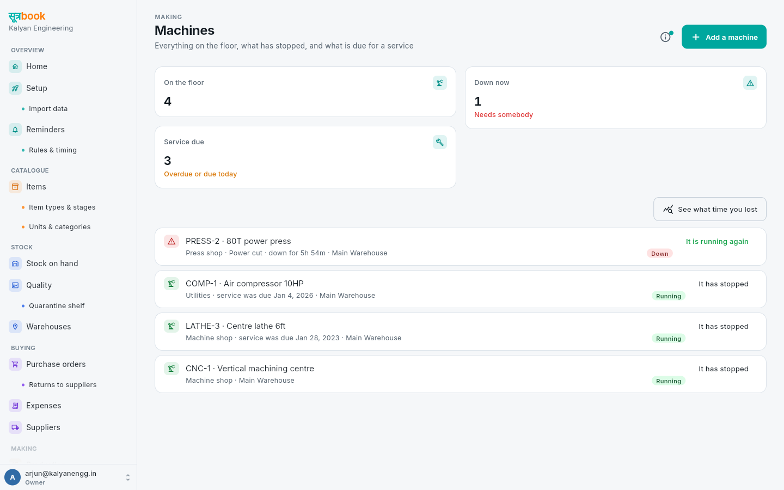
Task: Click the sutrabook logo
Action: pyautogui.click(x=27, y=16)
